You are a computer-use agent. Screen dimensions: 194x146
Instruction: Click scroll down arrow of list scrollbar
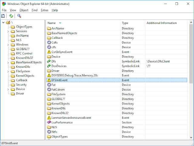coord(191,138)
